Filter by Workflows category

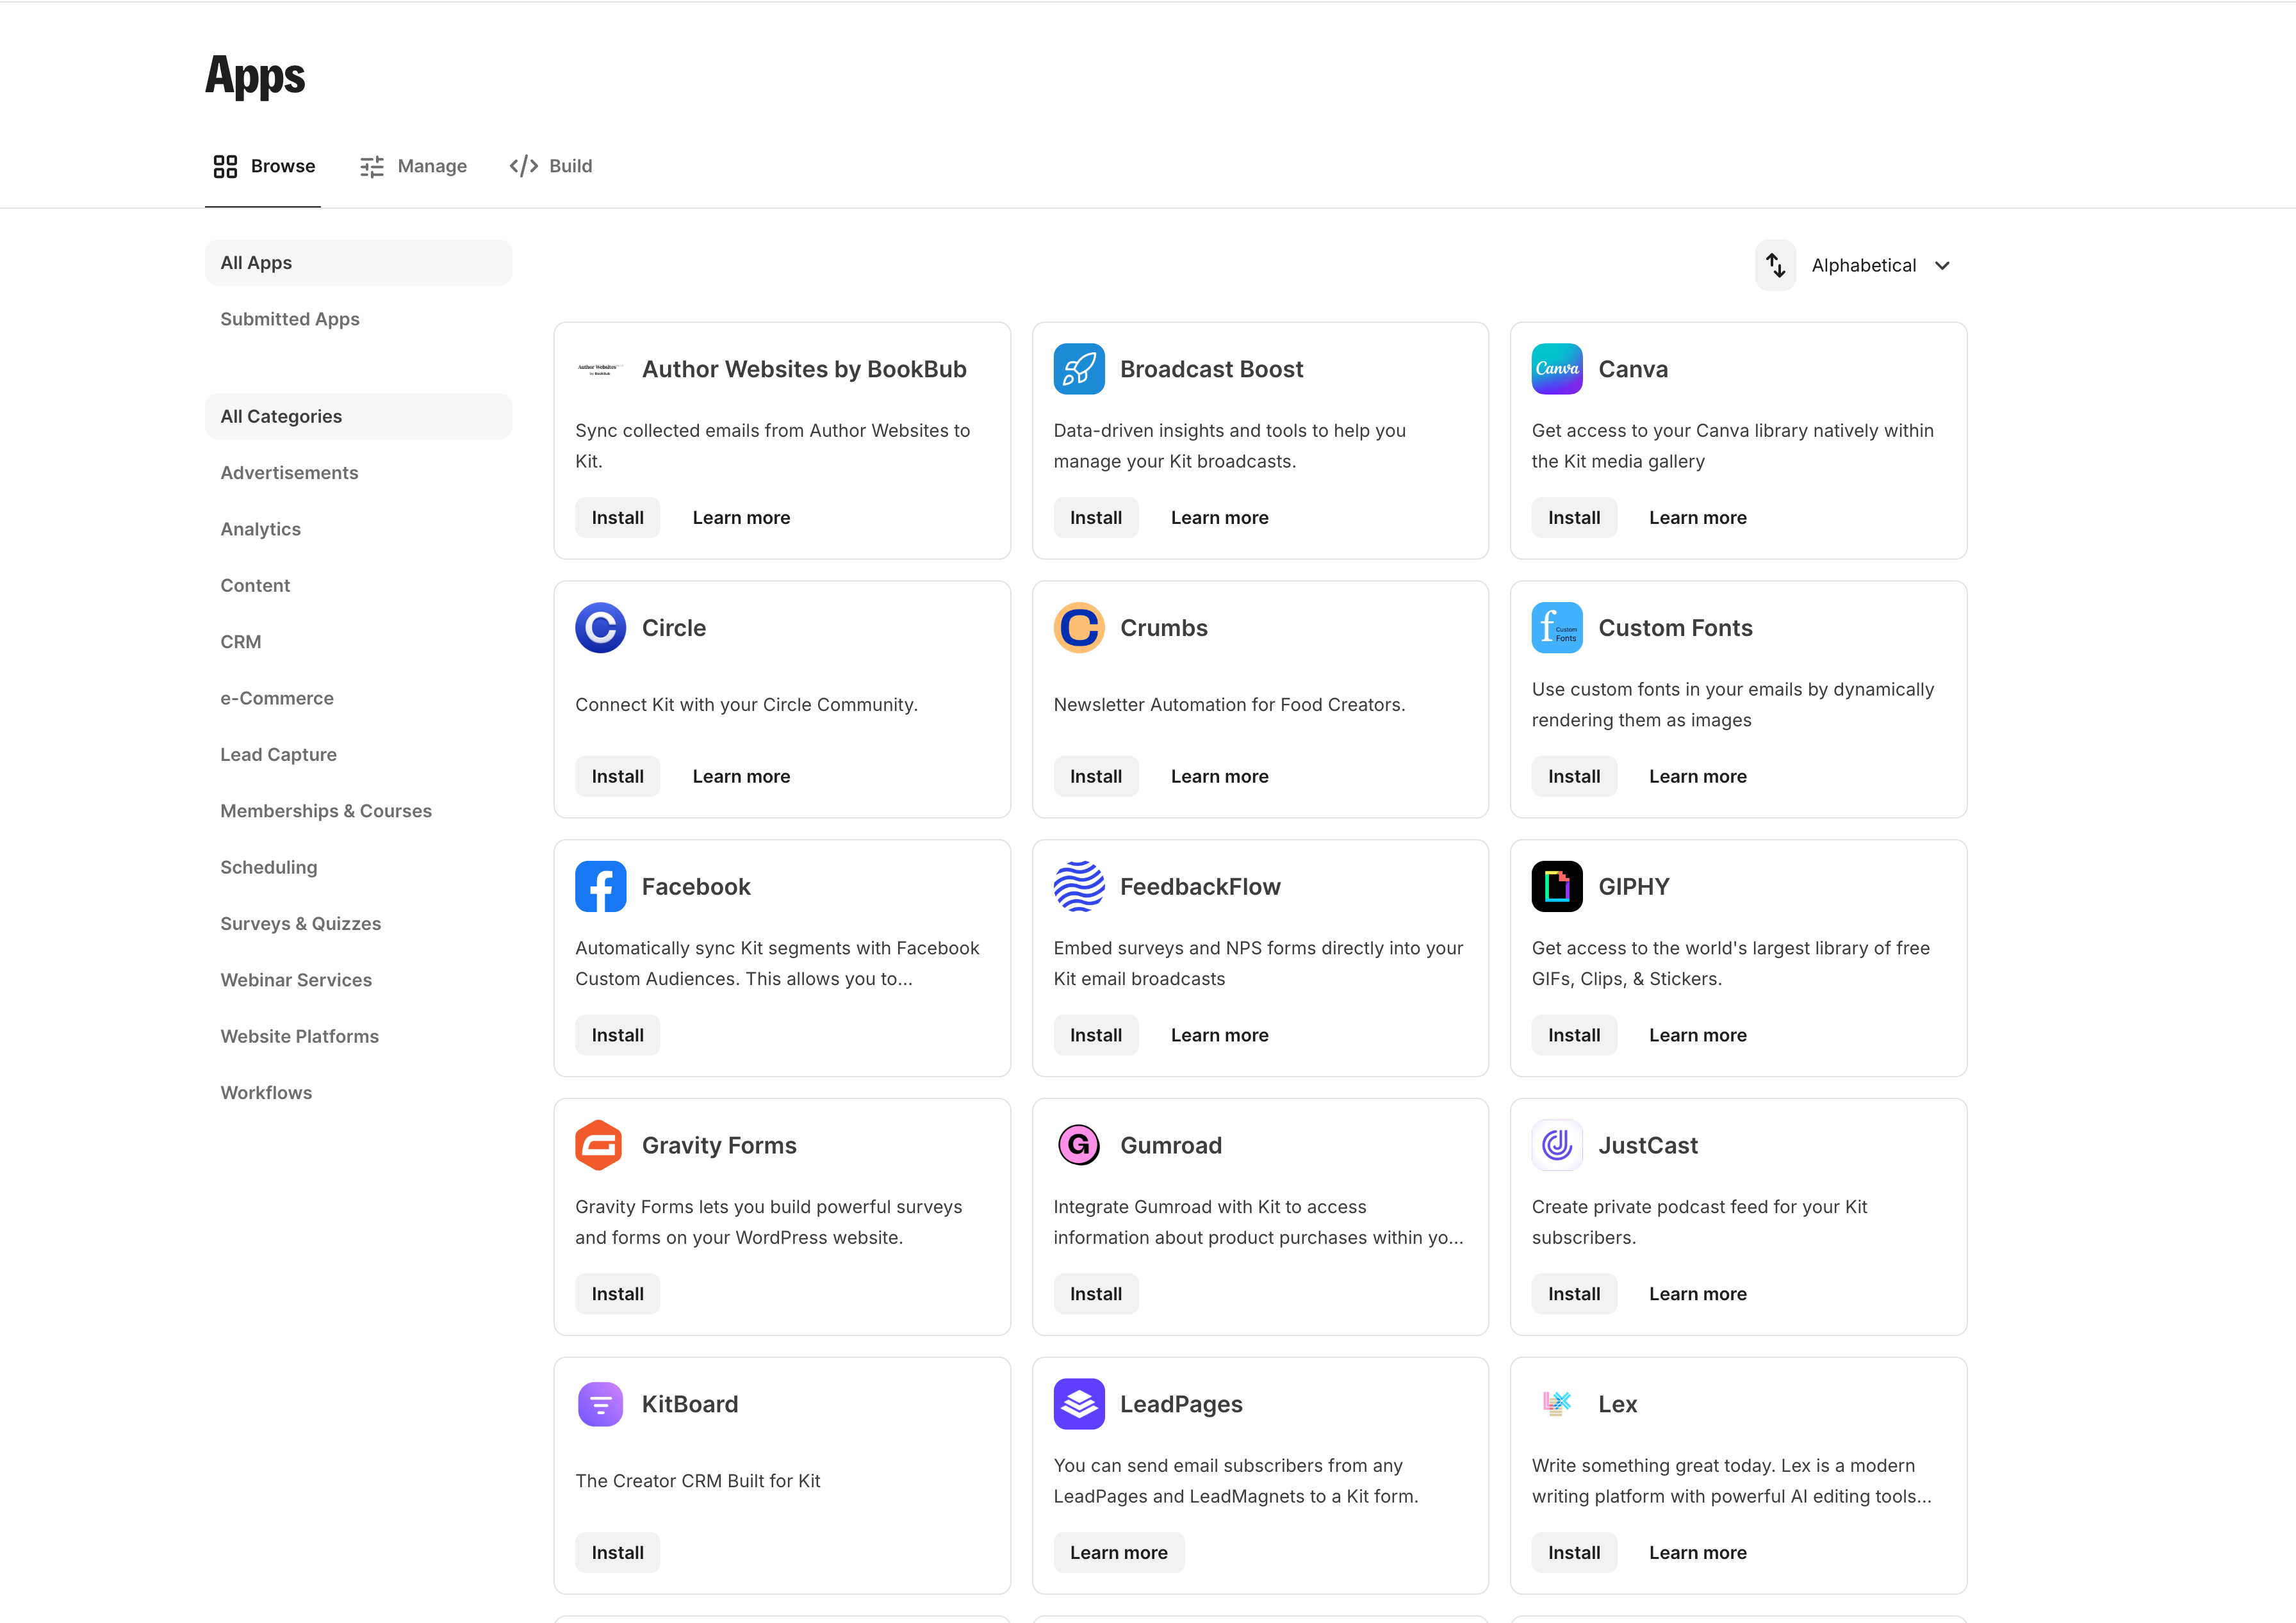pyautogui.click(x=358, y=1093)
